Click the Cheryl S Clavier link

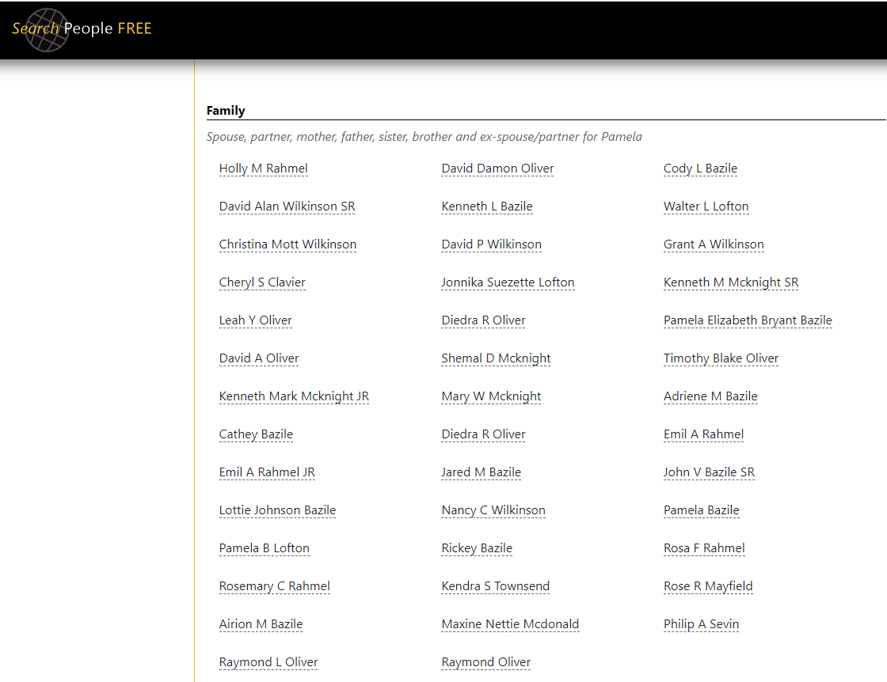pos(262,282)
